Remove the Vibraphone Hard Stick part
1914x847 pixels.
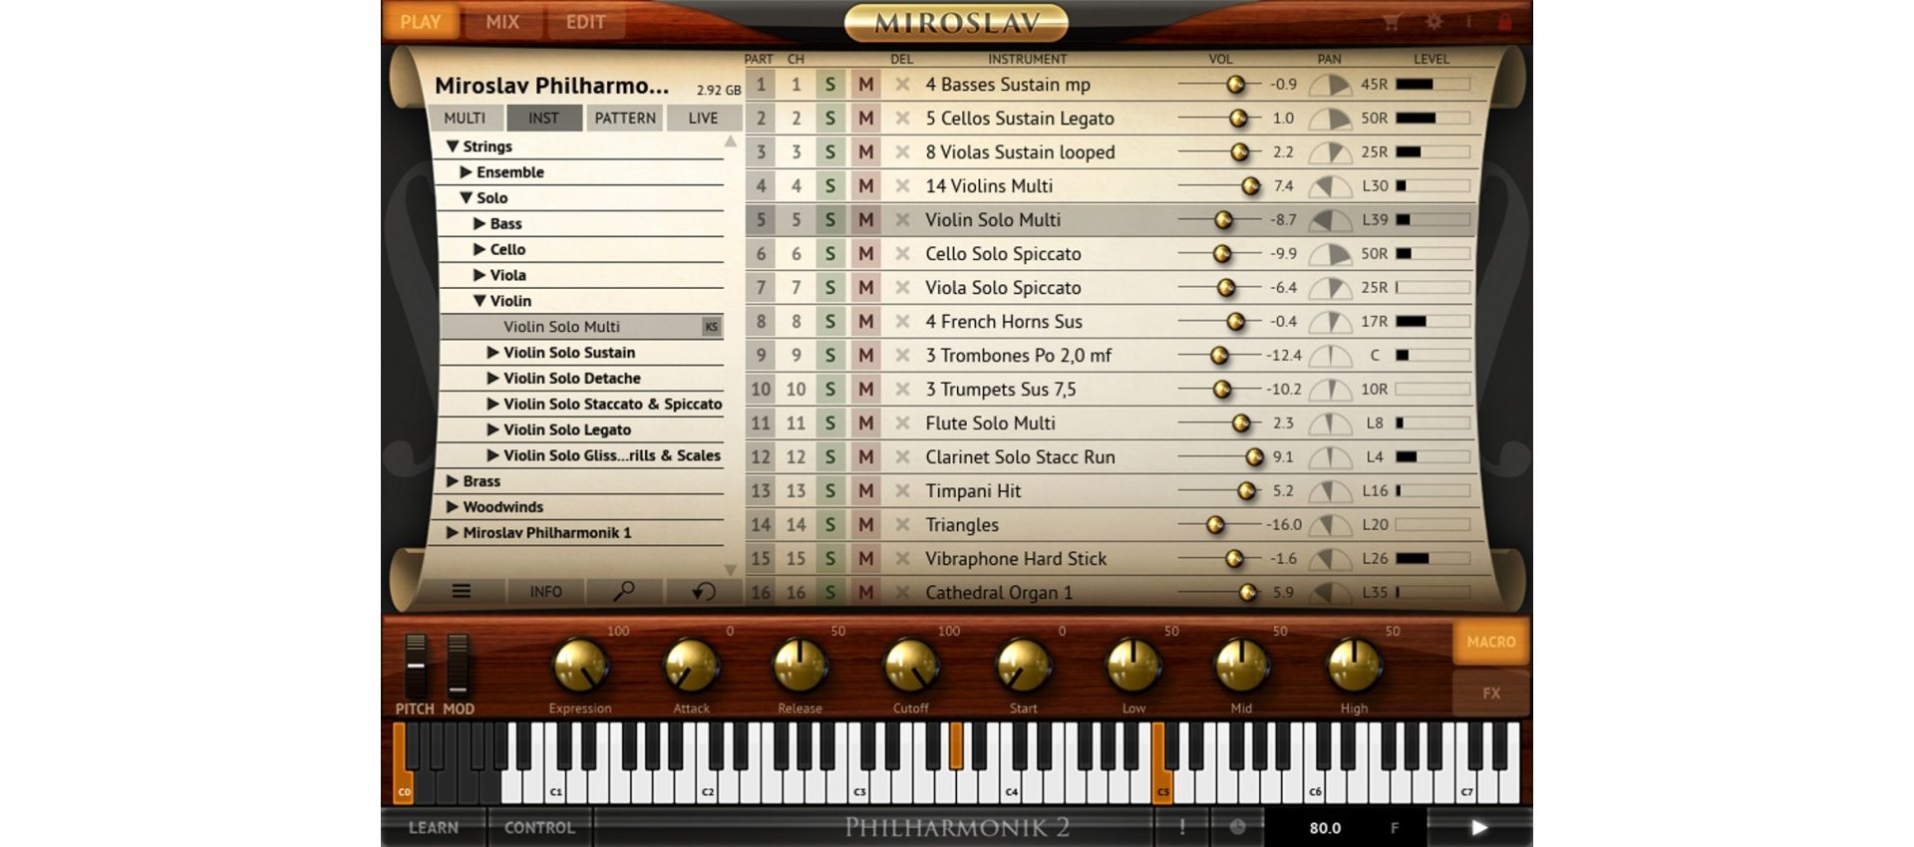(902, 559)
